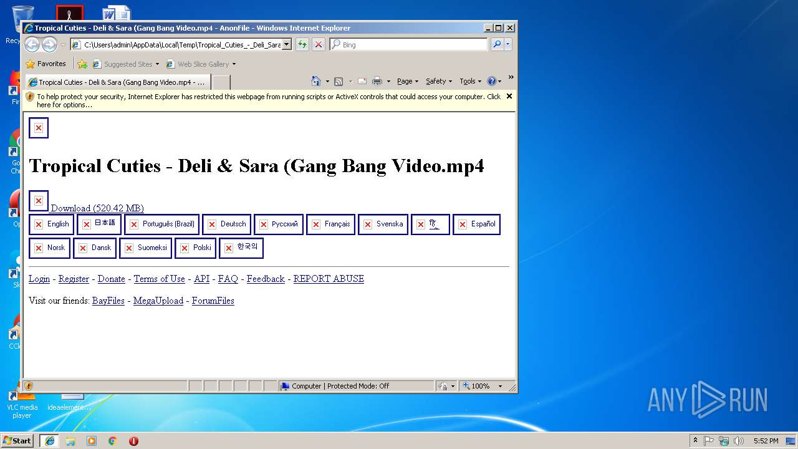The width and height of the screenshot is (798, 449).
Task: Open the Tools menu dropdown
Action: pyautogui.click(x=471, y=81)
